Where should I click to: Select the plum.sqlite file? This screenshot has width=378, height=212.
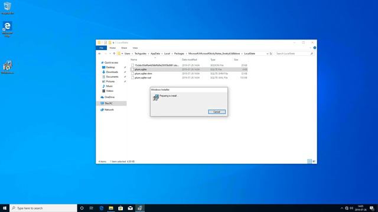click(189, 69)
